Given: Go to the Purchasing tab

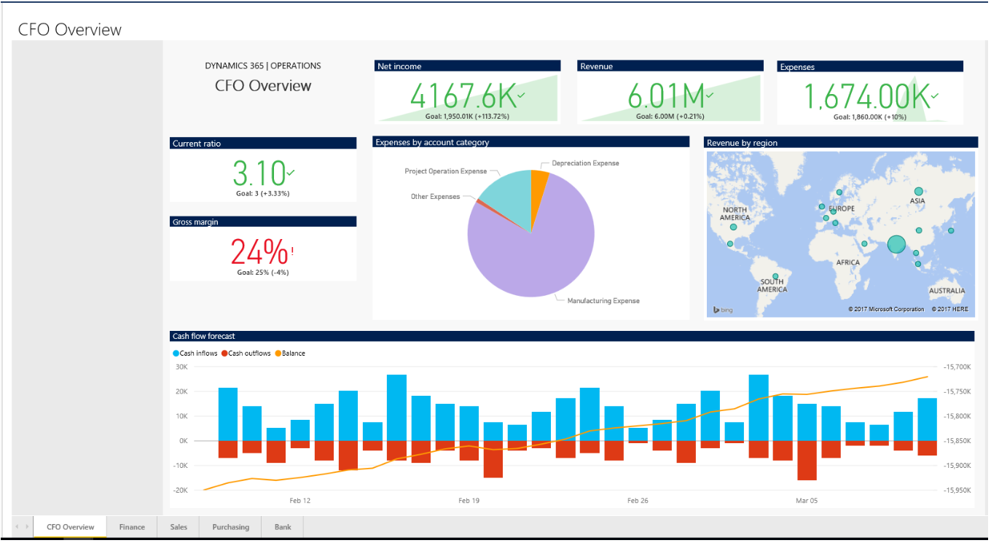Looking at the screenshot, I should coord(230,527).
